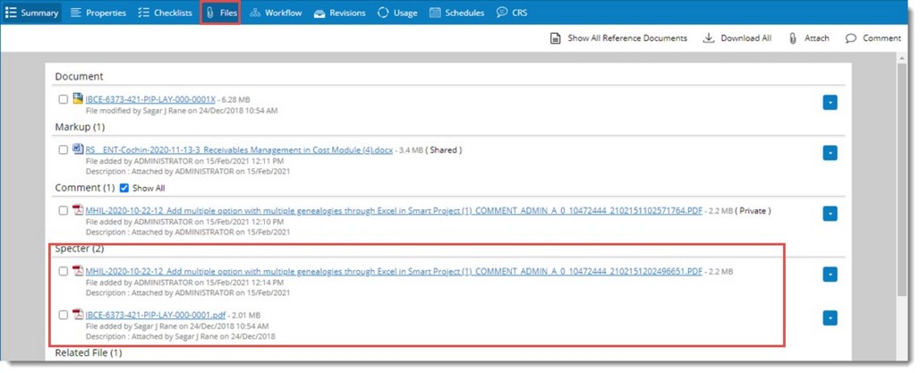920x373 pixels.
Task: Click the Comment speech bubble icon
Action: pyautogui.click(x=850, y=38)
